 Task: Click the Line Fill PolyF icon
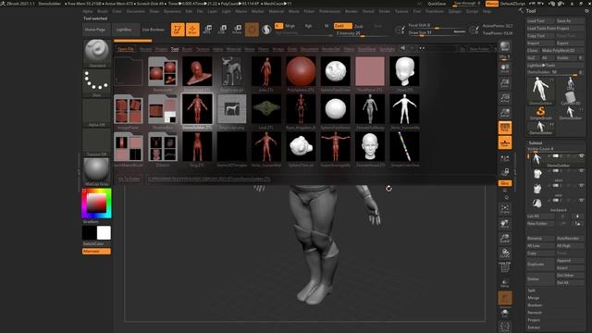(505, 267)
